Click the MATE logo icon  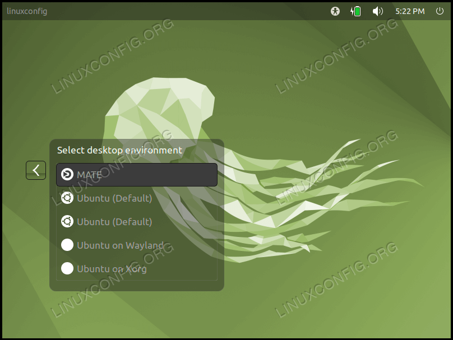coord(67,175)
